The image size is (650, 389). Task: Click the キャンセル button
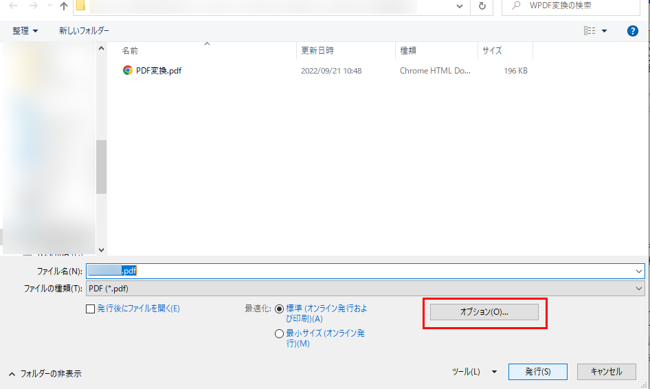click(607, 372)
